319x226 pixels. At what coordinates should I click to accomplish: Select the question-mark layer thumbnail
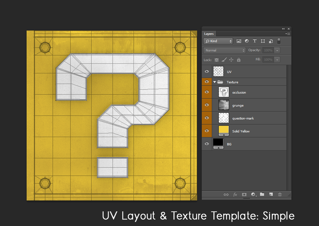pyautogui.click(x=223, y=118)
